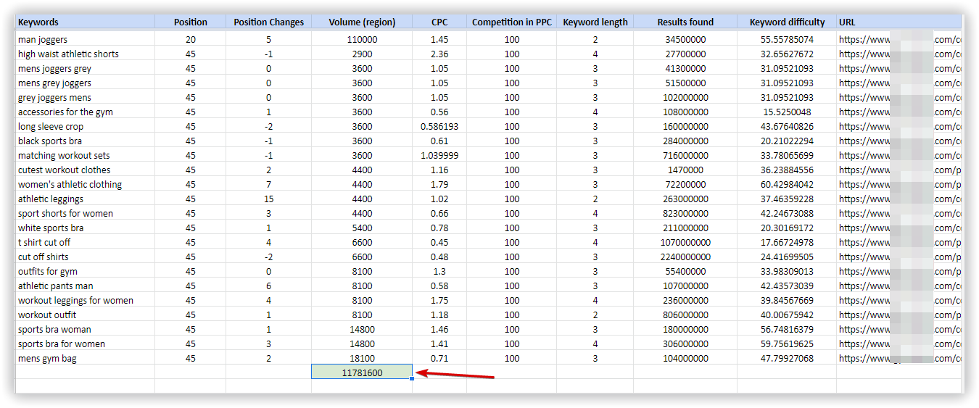Select the Position Changes column header
Image resolution: width=979 pixels, height=408 pixels.
pos(268,22)
